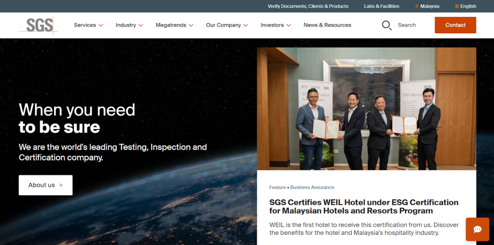The height and width of the screenshot is (245, 494).
Task: Click the globe icon beside English
Action: coord(457,6)
